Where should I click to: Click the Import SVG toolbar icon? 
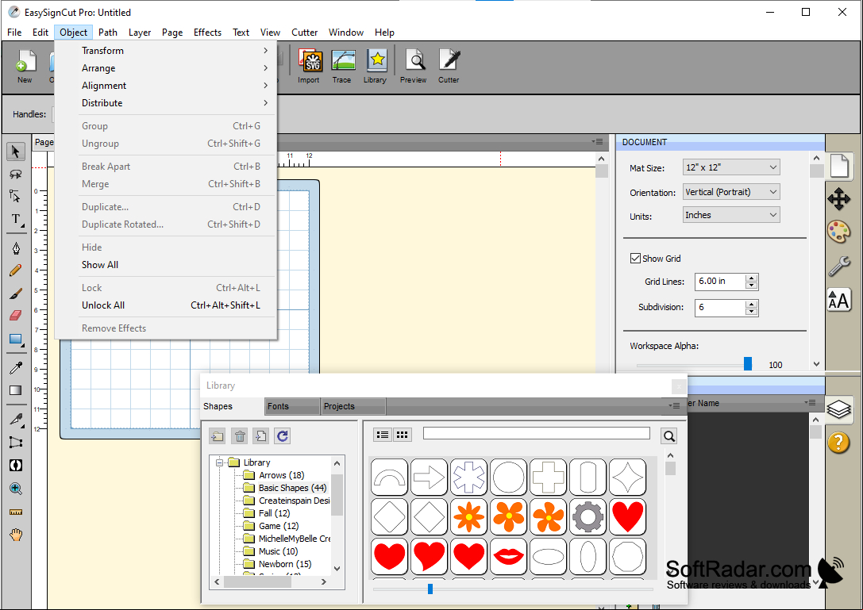pos(310,66)
